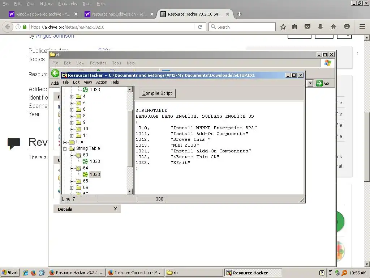Launch Firefox from quick launch icon

coord(34,273)
